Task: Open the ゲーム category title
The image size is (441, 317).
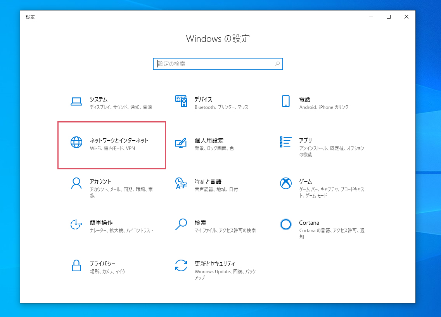Action: click(305, 181)
